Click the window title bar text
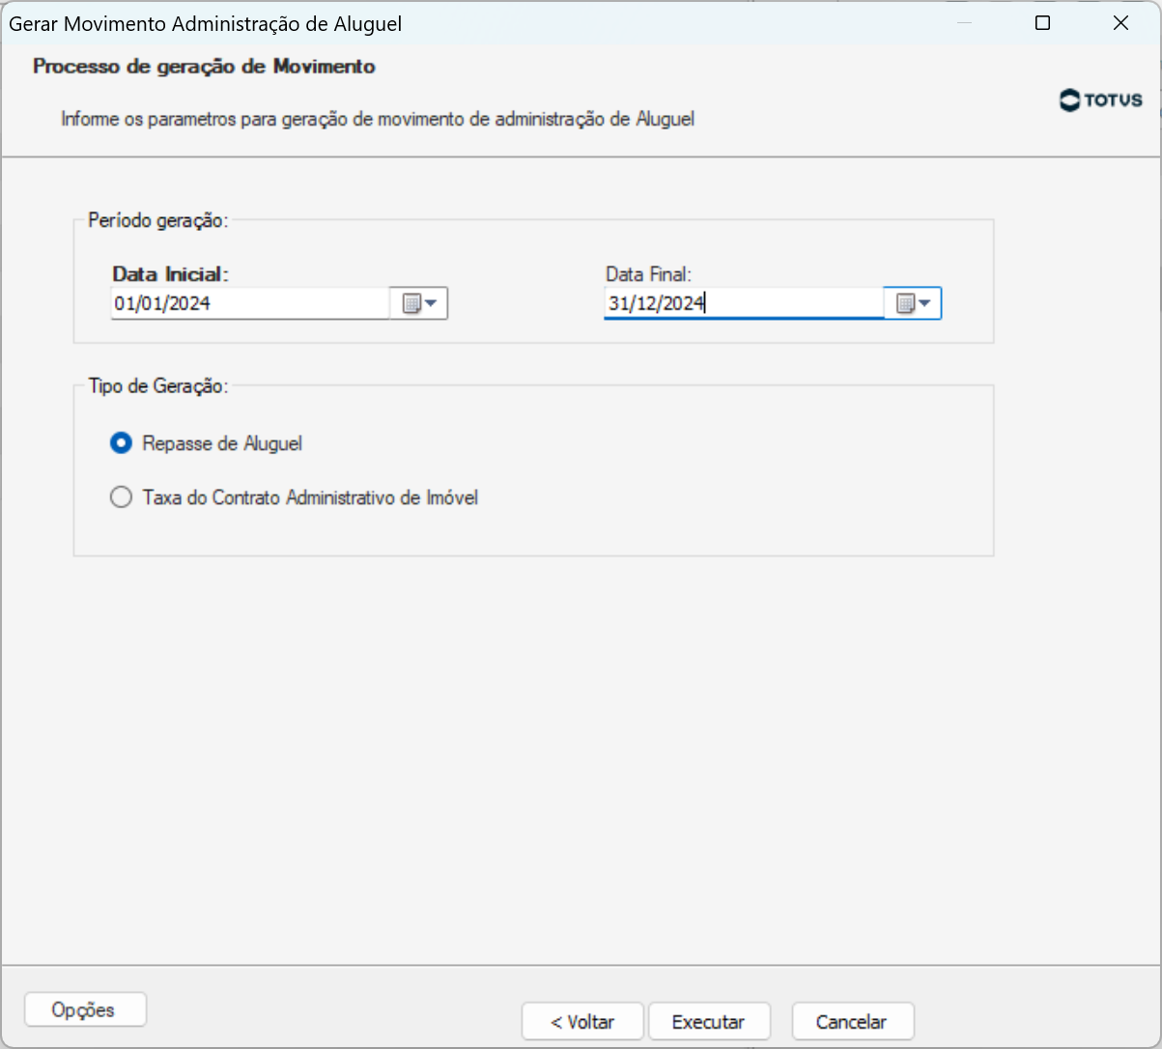Screen dimensions: 1162x1049 [205, 24]
